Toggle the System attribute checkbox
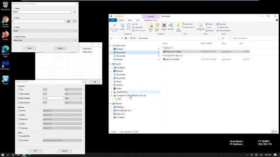The width and height of the screenshot is (280, 157). click(x=19, y=123)
